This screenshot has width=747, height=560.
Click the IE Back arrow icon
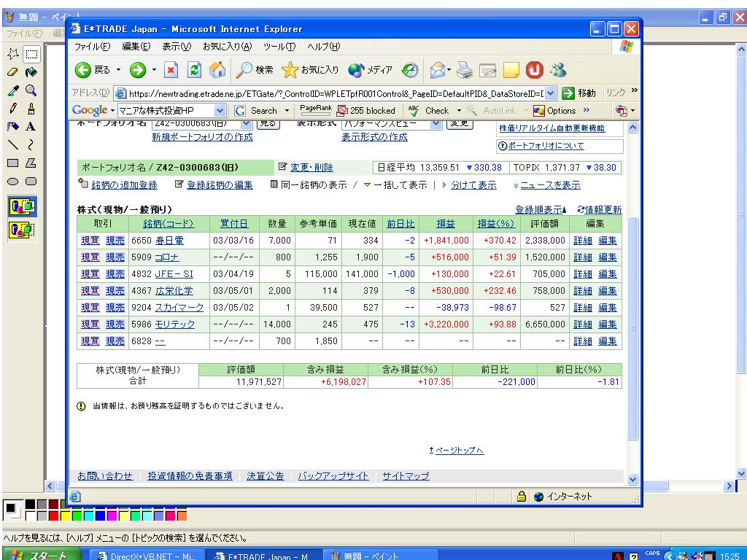pyautogui.click(x=83, y=71)
